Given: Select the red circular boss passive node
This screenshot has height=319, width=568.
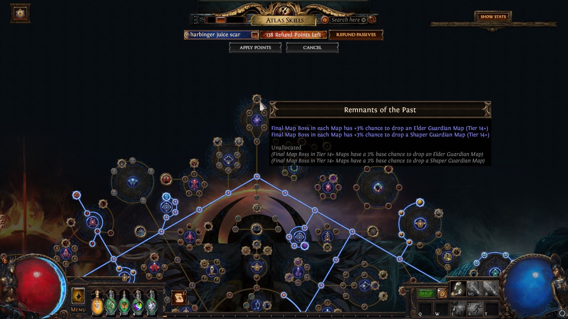Looking at the screenshot, I should click(166, 178).
